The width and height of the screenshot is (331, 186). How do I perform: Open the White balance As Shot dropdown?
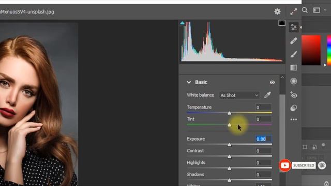(x=239, y=95)
